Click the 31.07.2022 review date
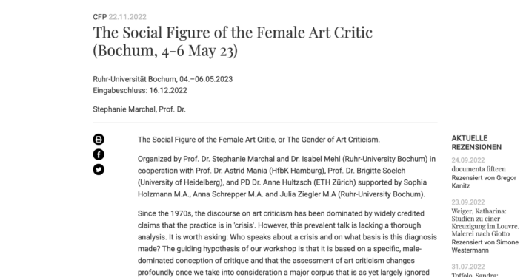Screen dimensions: 526x277 (468, 267)
